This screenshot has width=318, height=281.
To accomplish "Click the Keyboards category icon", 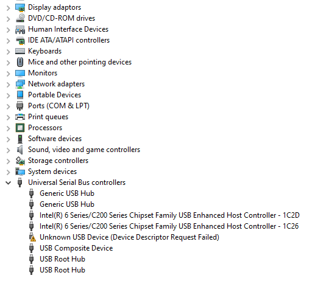I will (20, 51).
